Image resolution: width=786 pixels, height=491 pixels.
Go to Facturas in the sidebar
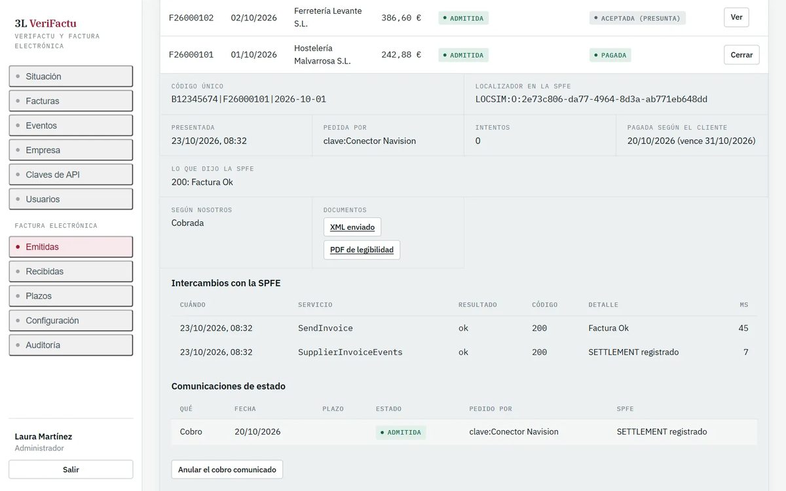tap(71, 101)
